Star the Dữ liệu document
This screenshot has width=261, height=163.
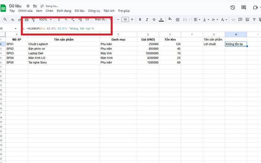coord(28,6)
